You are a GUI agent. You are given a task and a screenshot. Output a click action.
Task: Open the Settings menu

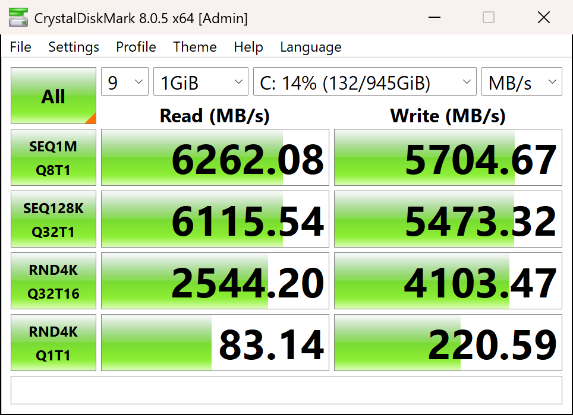pos(74,47)
